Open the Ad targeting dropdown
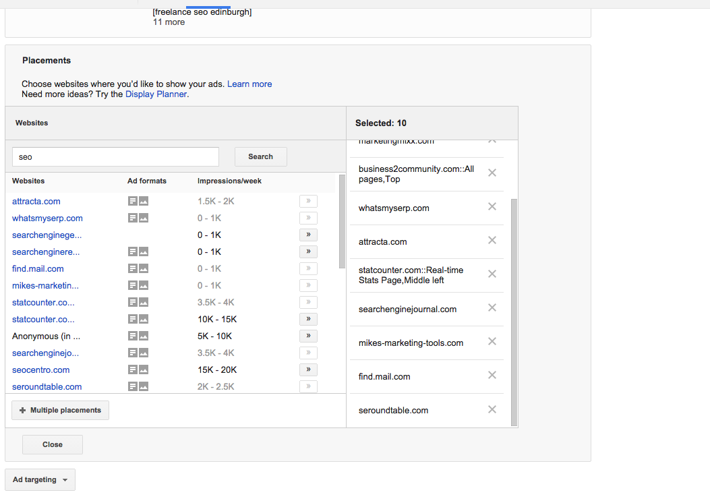The image size is (710, 503). 40,480
